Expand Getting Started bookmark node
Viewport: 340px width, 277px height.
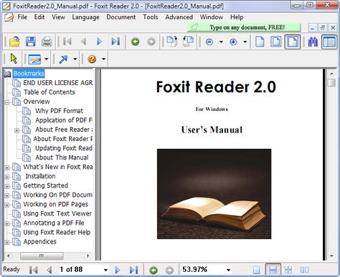[x=7, y=186]
